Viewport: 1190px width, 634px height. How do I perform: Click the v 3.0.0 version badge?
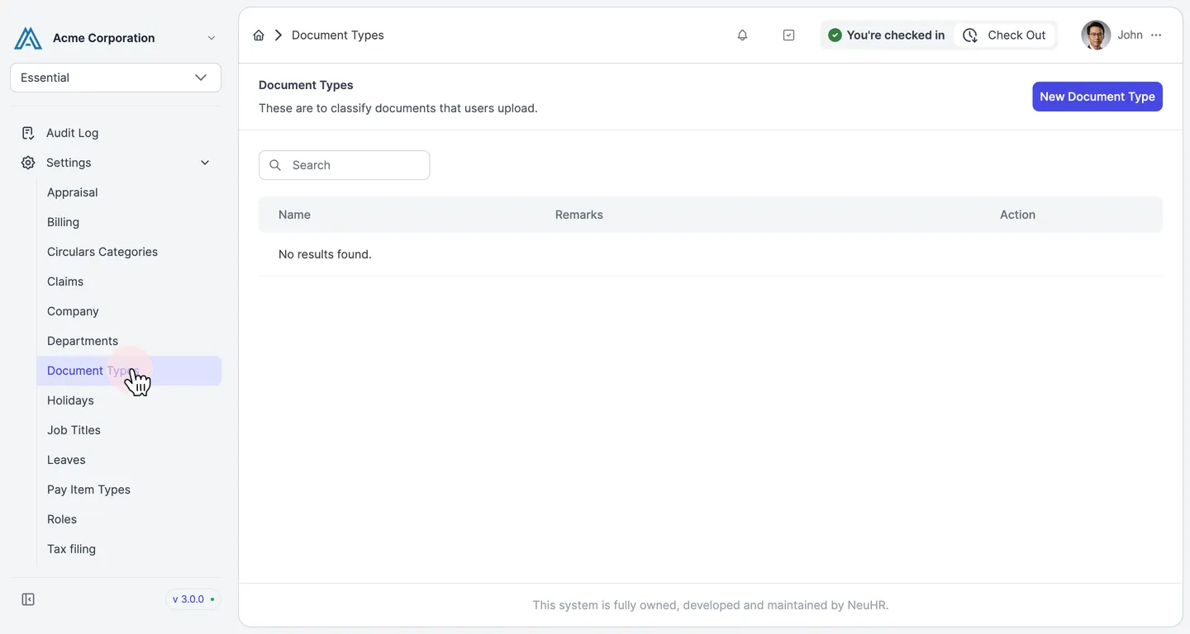[x=193, y=599]
